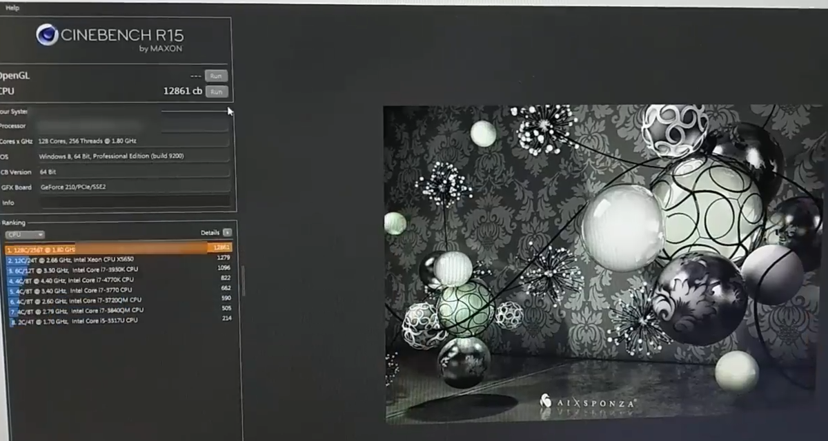This screenshot has height=441, width=828.
Task: Click the 1096 score value
Action: tap(224, 268)
